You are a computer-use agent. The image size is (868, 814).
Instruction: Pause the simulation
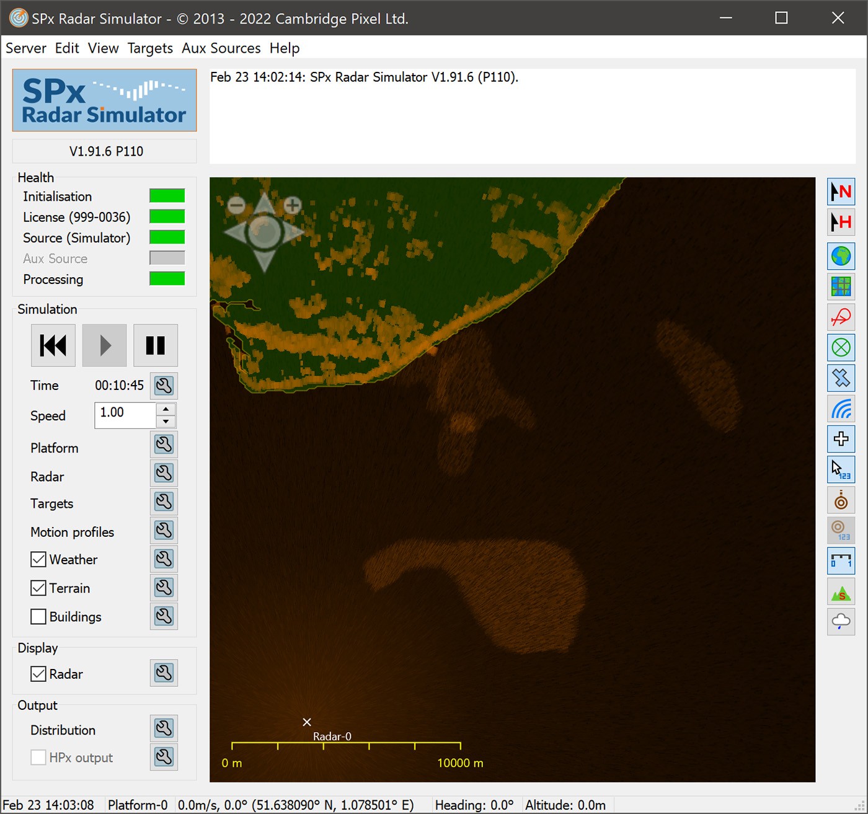tap(155, 345)
